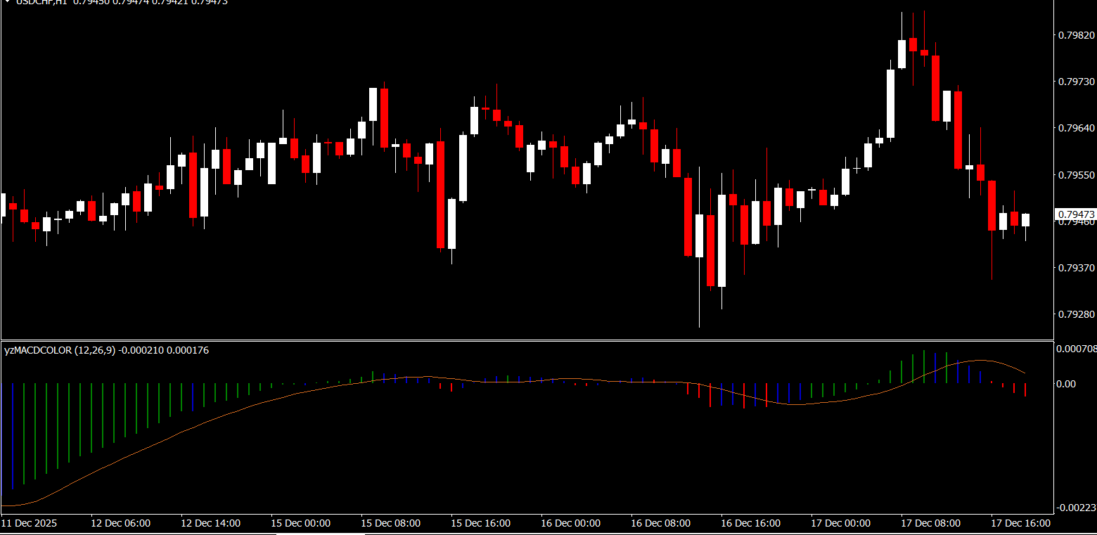Click the 0.79280 price axis label

click(1076, 314)
